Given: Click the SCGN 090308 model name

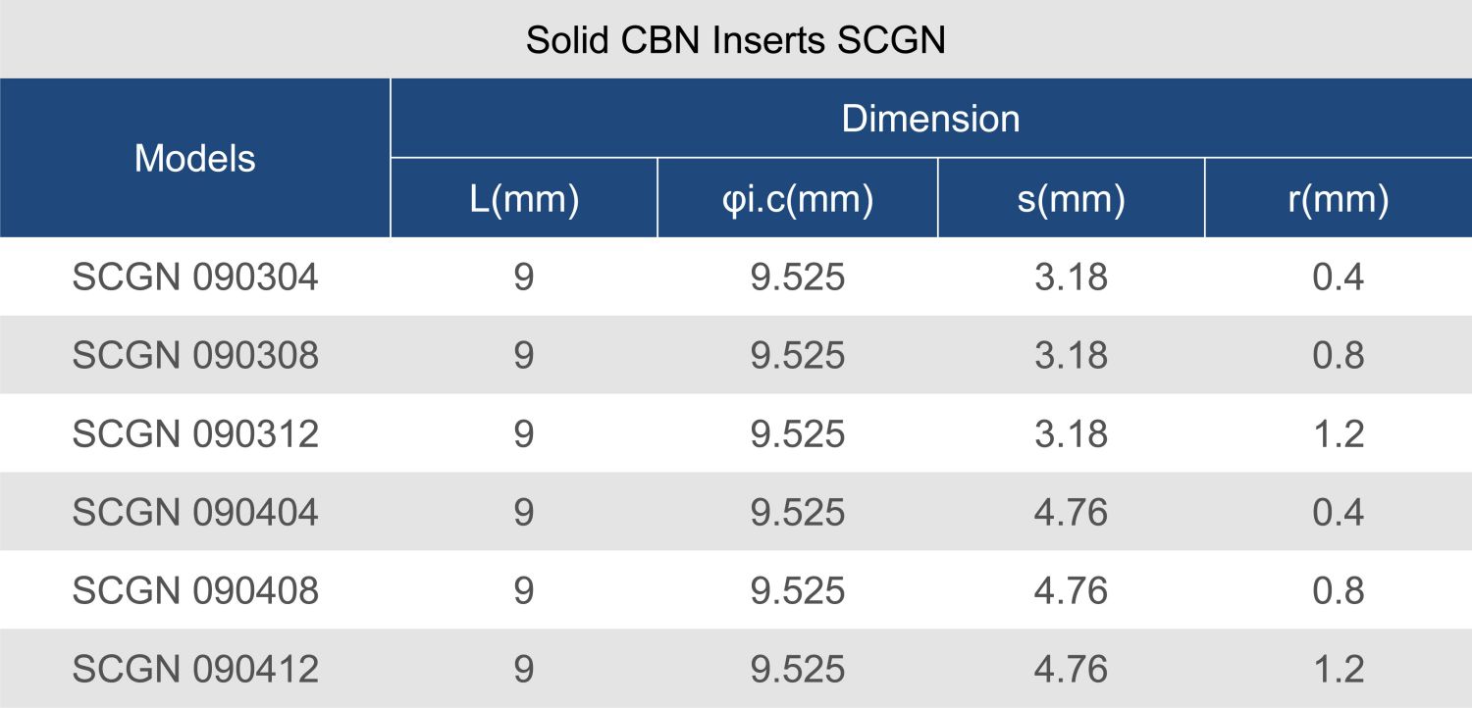Looking at the screenshot, I should pos(195,355).
